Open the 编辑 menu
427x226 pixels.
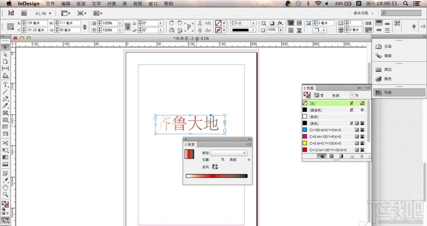[x=66, y=3]
